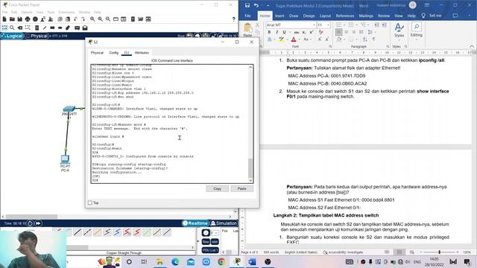Open bullets list dropdown arrow in Word
The width and height of the screenshot is (477, 268).
click(x=344, y=25)
